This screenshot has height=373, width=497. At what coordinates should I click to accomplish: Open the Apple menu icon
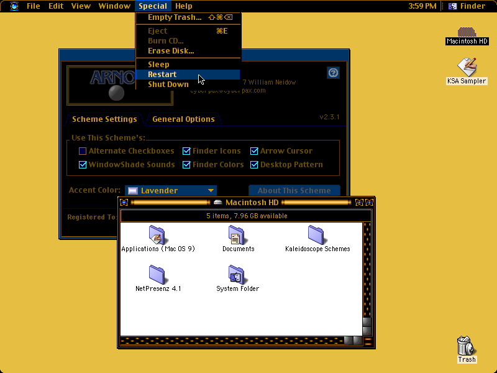point(14,6)
